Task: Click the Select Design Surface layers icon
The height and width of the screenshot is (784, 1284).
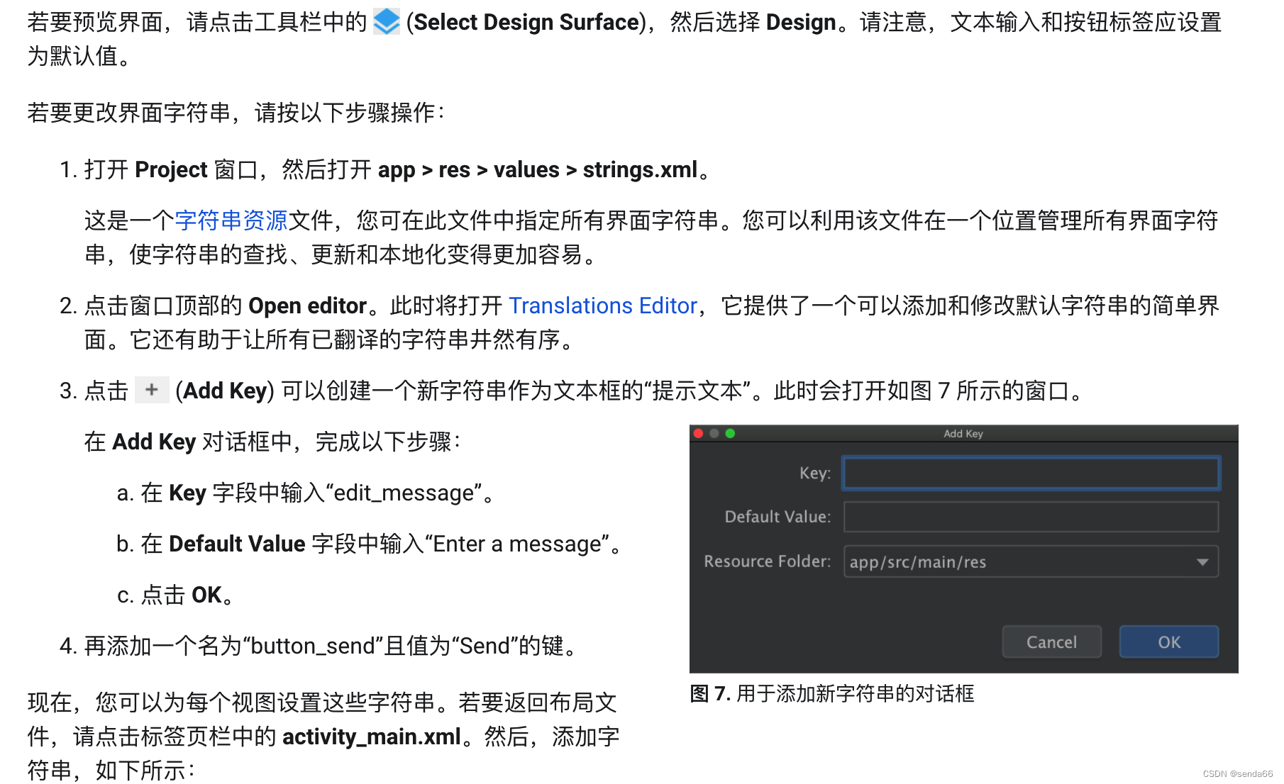Action: point(387,21)
